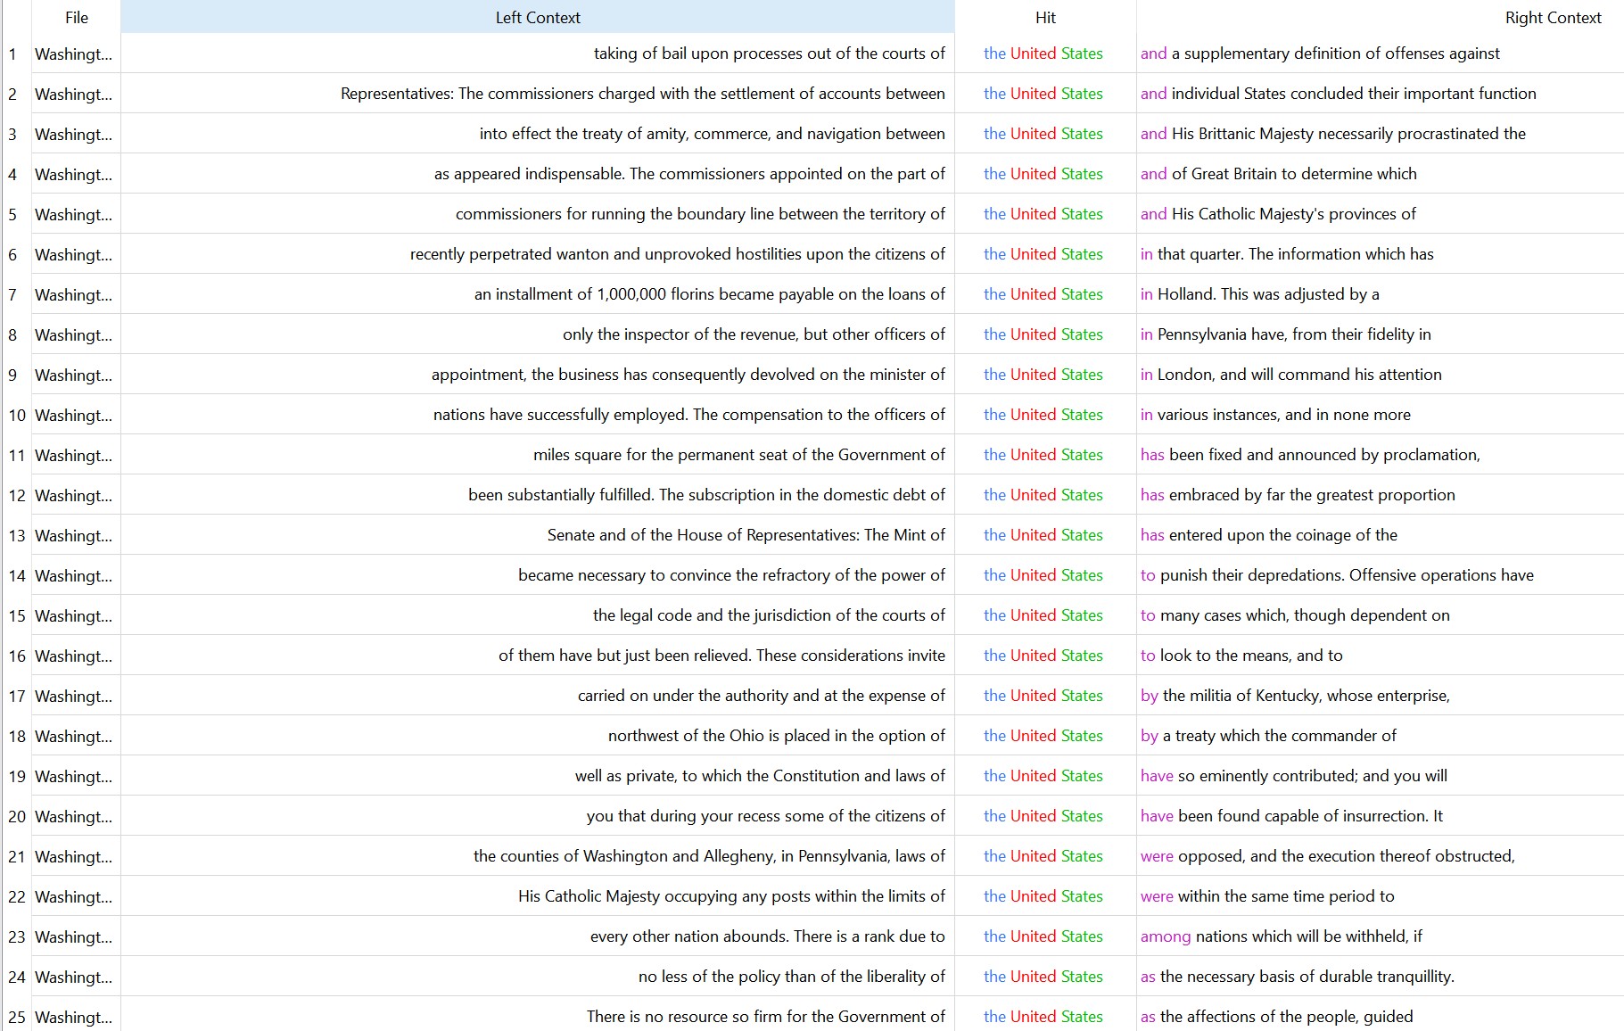
Task: Click the hit in row 25
Action: pos(1043,1017)
